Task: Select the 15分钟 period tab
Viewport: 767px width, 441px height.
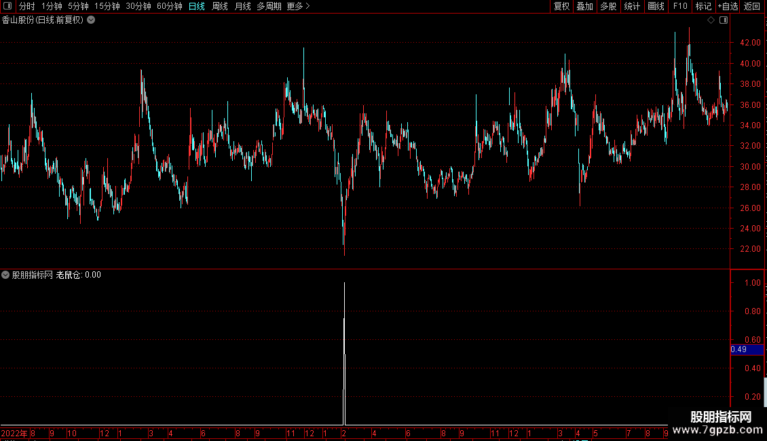Action: 107,6
